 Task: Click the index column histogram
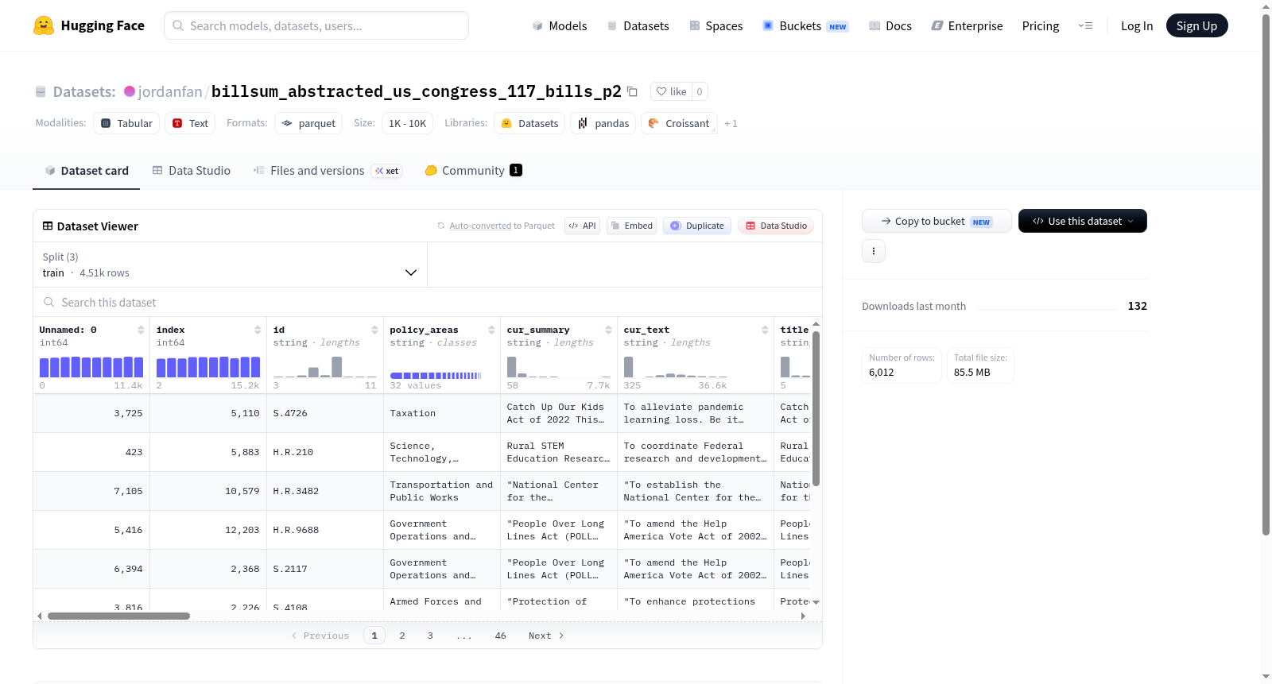208,367
